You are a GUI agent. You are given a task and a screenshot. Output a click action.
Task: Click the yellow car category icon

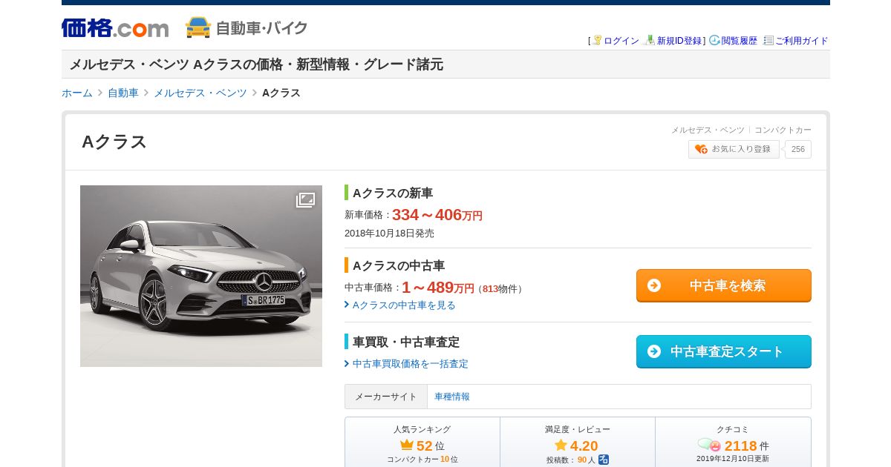[x=198, y=27]
